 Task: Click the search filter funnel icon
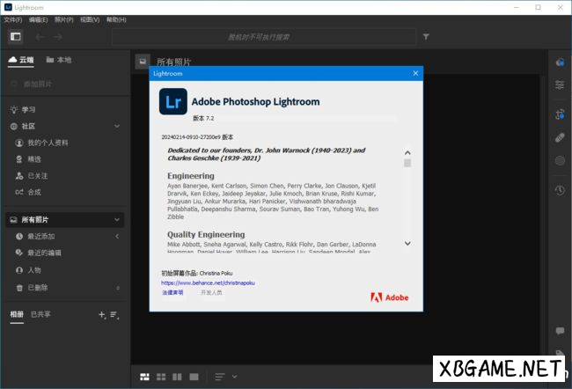[426, 37]
